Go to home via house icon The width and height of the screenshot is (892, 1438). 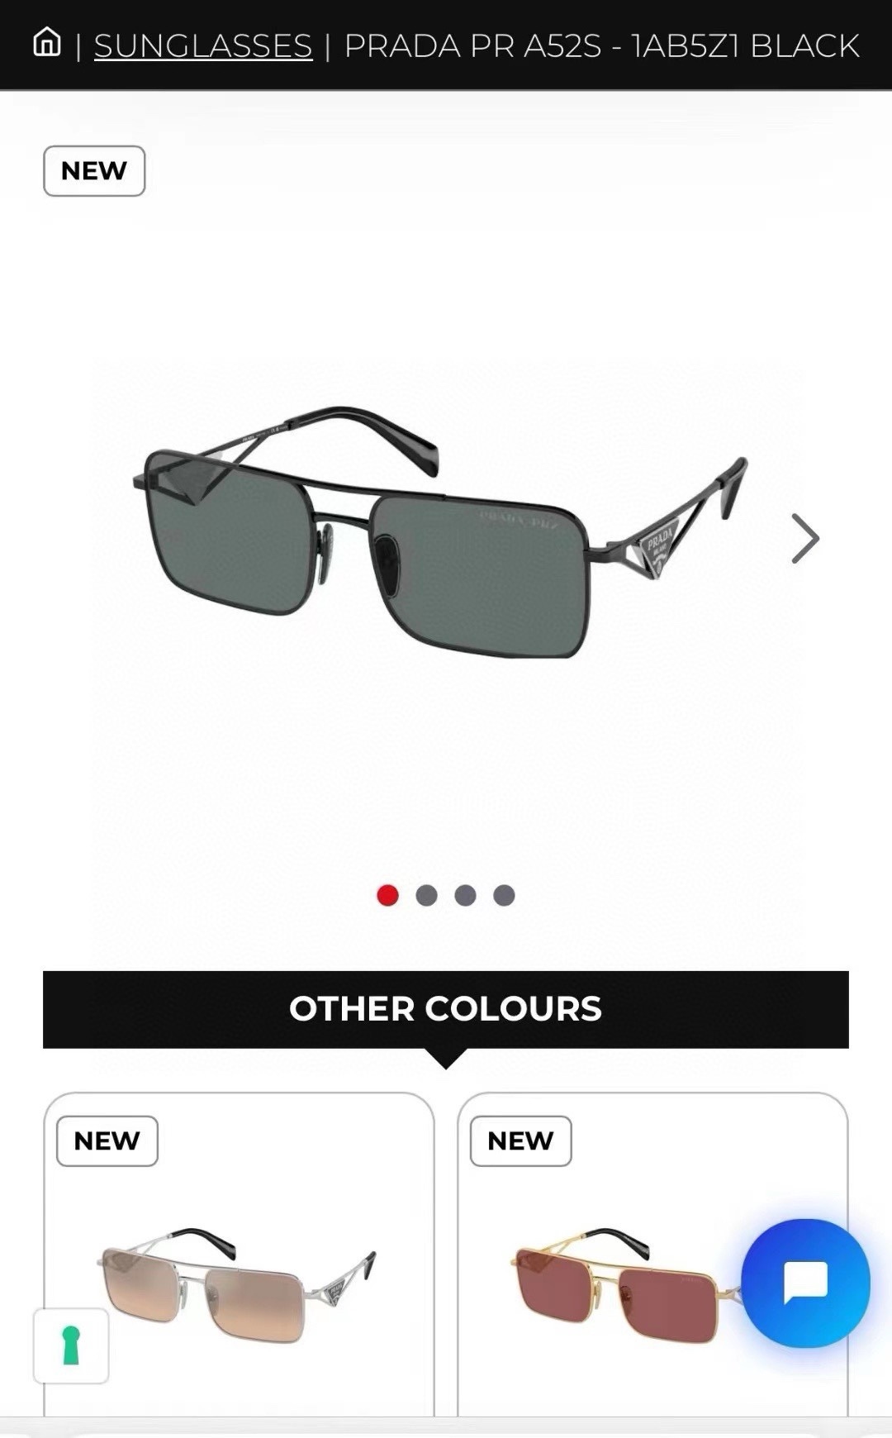click(x=47, y=43)
